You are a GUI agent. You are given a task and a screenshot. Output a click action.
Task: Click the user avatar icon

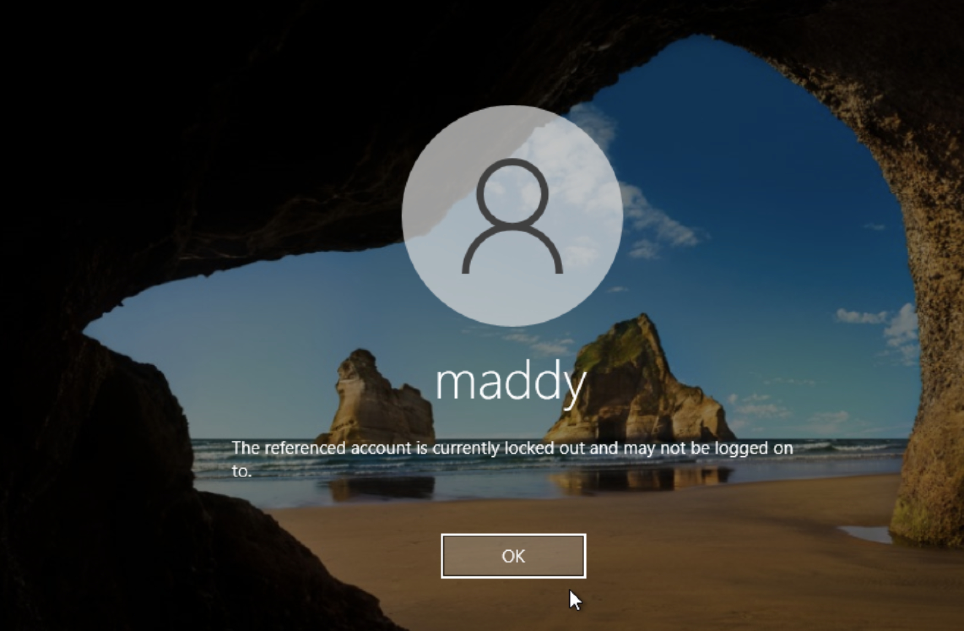point(512,216)
